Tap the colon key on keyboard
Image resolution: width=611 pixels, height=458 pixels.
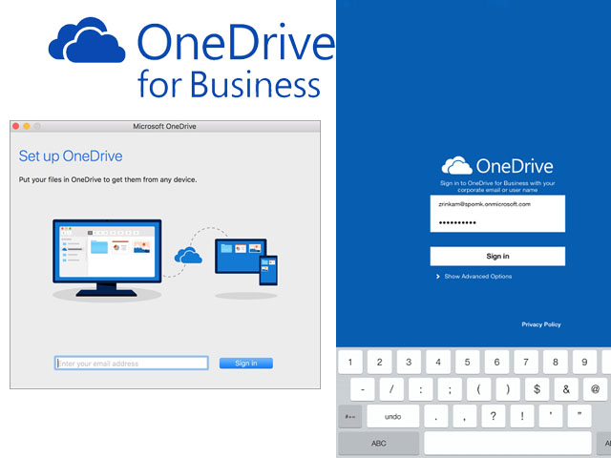tap(421, 389)
